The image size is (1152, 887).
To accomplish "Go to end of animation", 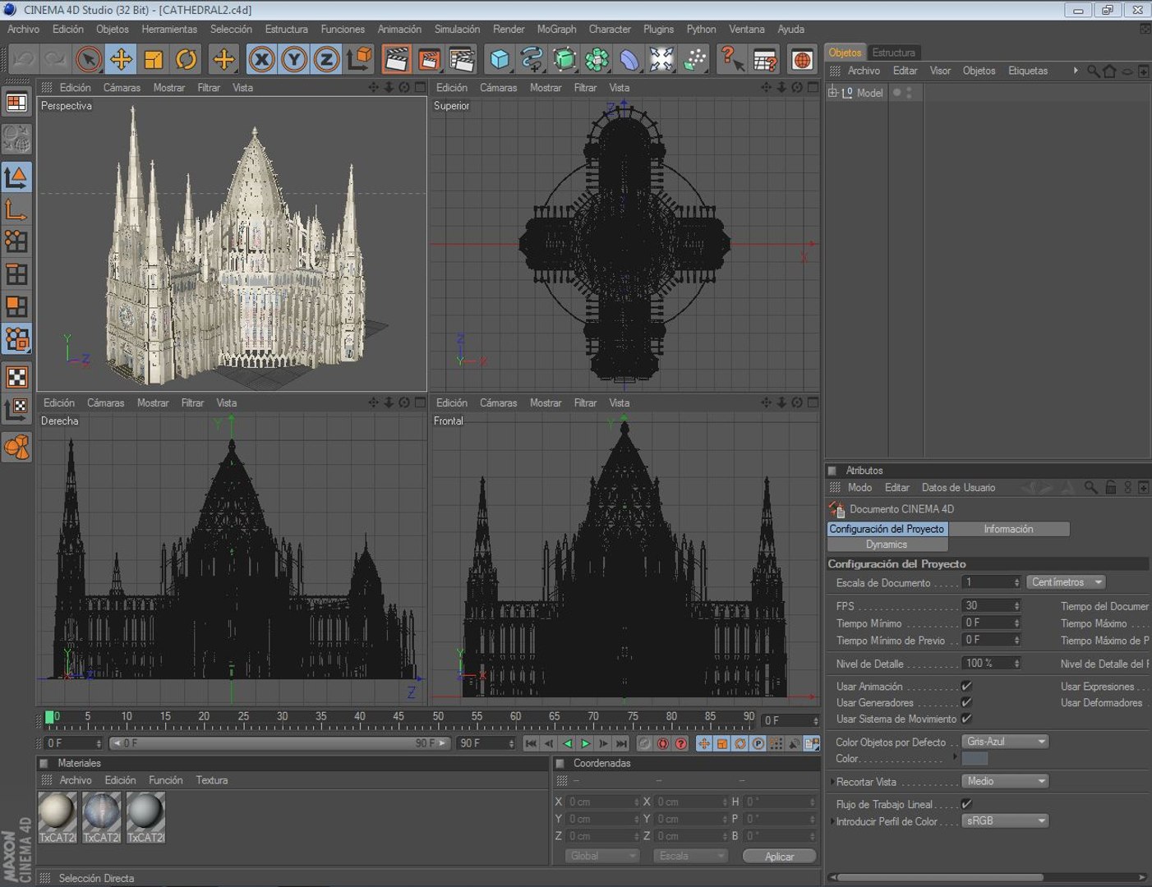I will pos(621,743).
